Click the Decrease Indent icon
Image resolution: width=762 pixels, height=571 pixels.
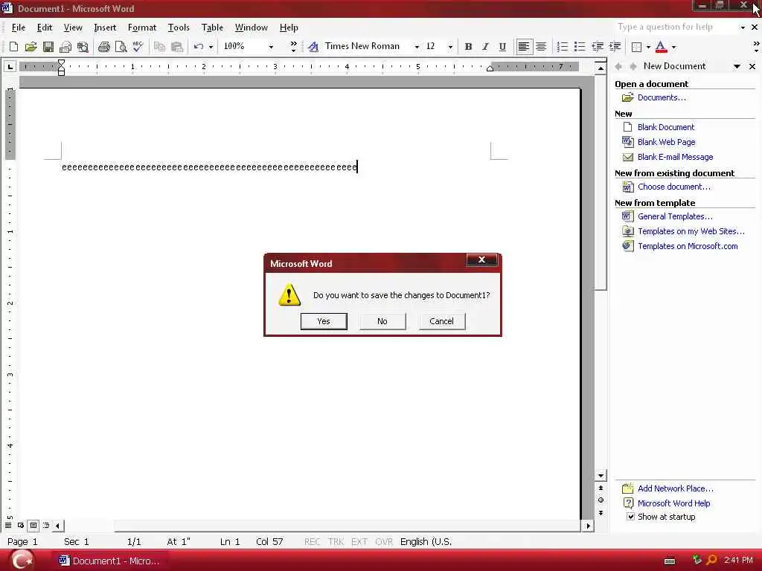[598, 47]
